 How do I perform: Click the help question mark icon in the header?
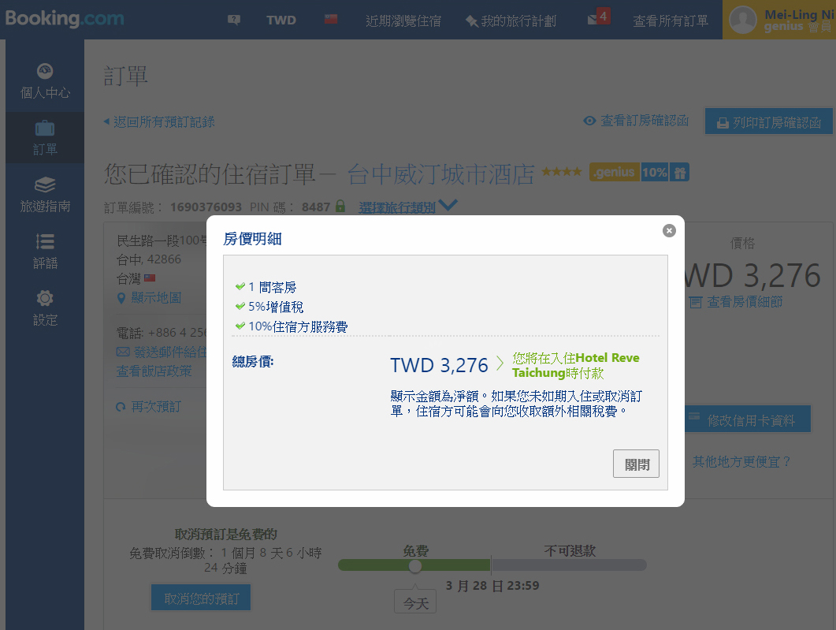(233, 21)
